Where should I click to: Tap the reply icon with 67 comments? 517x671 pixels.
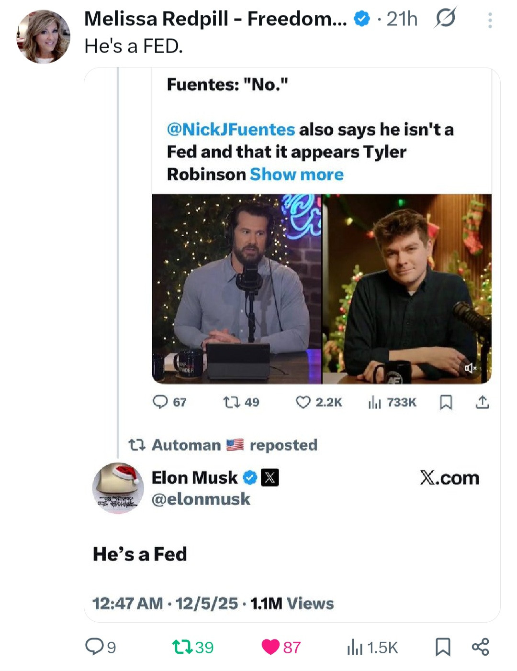tap(160, 402)
